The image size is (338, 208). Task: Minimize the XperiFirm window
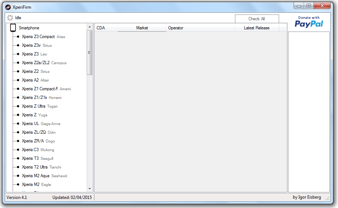point(299,6)
